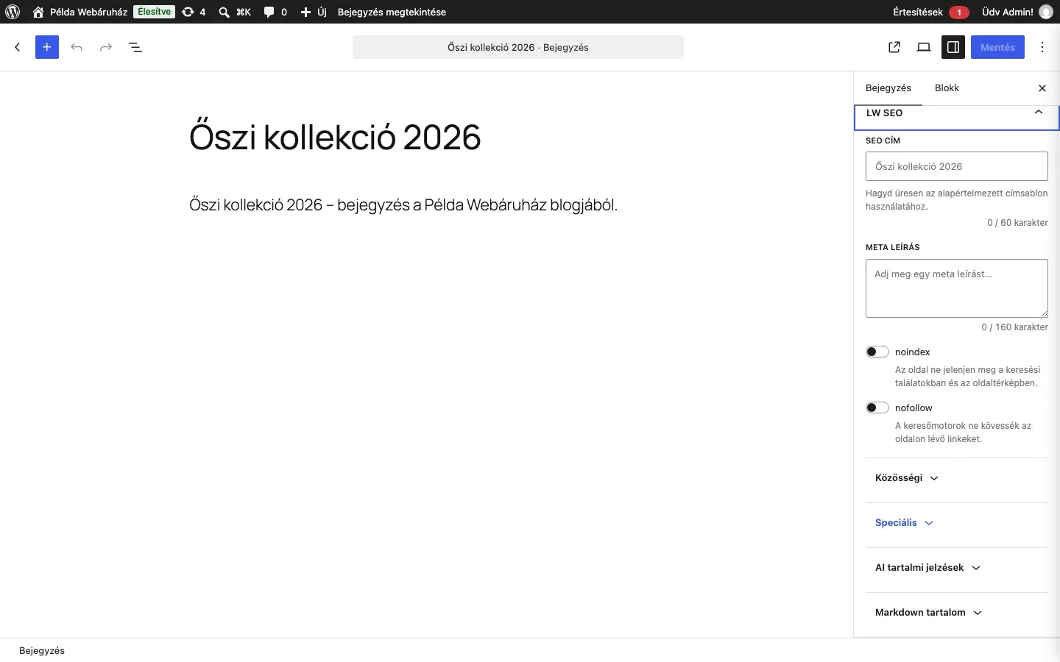The image size is (1060, 662).
Task: Go back with the left chevron
Action: 18,47
